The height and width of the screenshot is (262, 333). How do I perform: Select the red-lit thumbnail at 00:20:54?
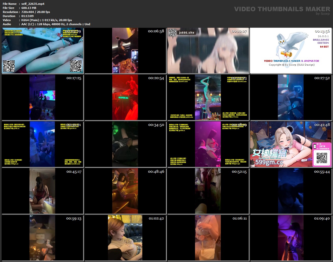pyautogui.click(x=125, y=97)
